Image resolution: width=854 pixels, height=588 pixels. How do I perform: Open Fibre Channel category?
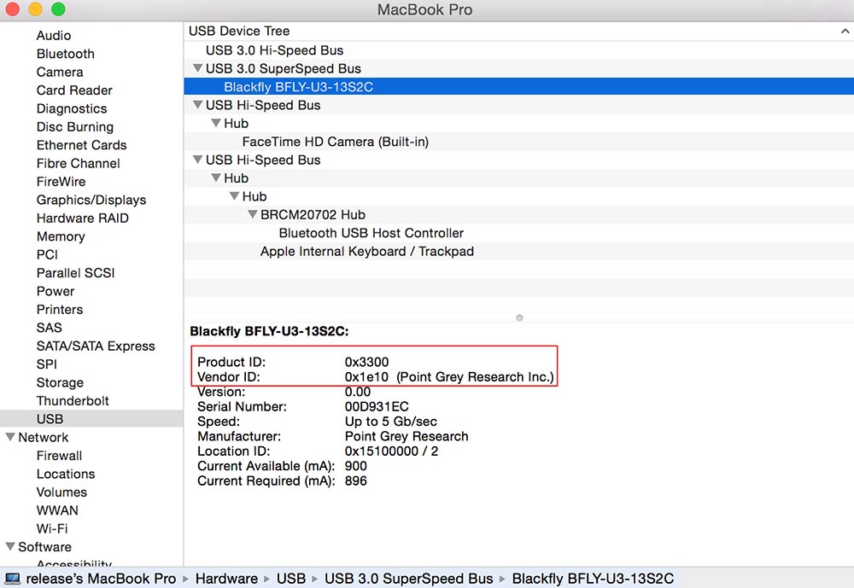point(78,163)
